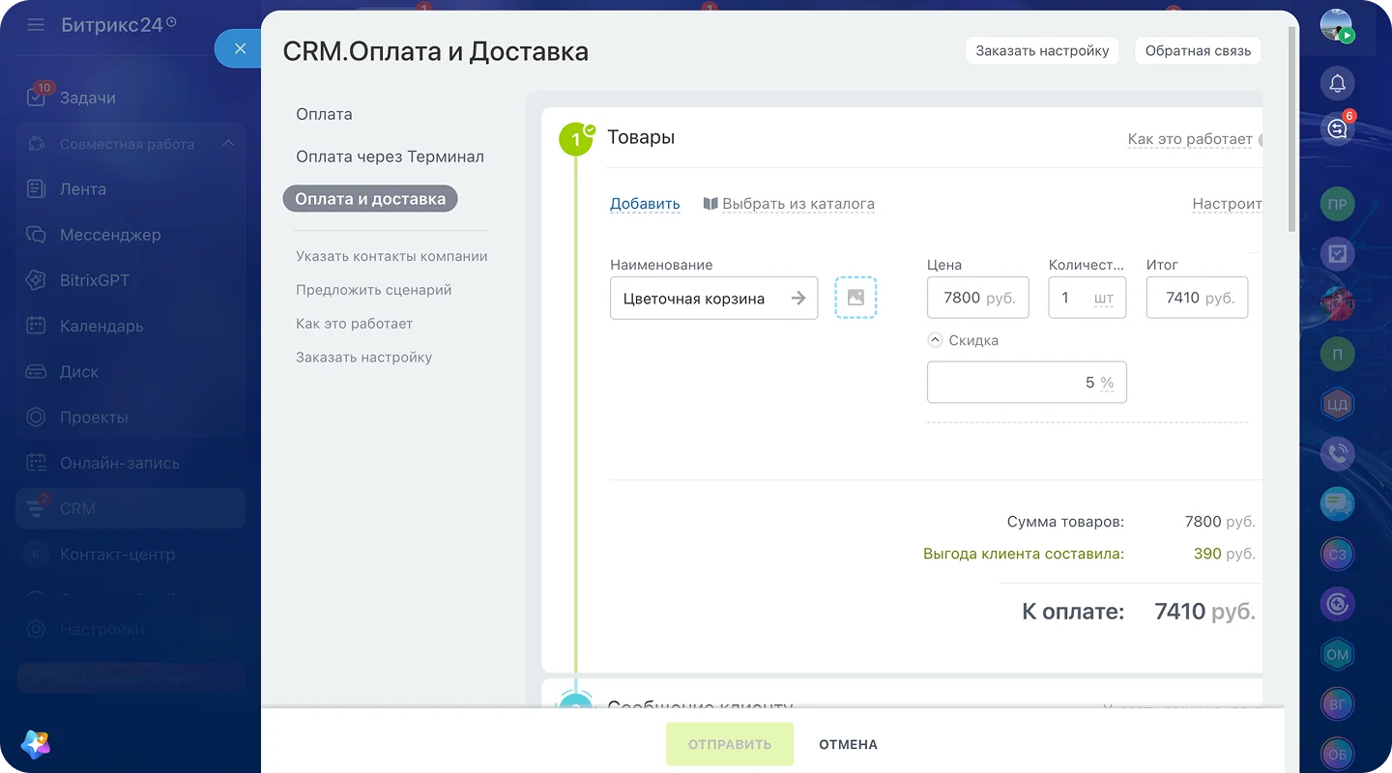Change the discount type via the % dropdown

1107,383
